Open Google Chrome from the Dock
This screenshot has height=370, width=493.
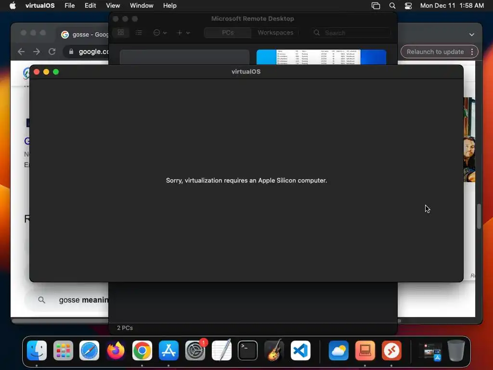142,350
